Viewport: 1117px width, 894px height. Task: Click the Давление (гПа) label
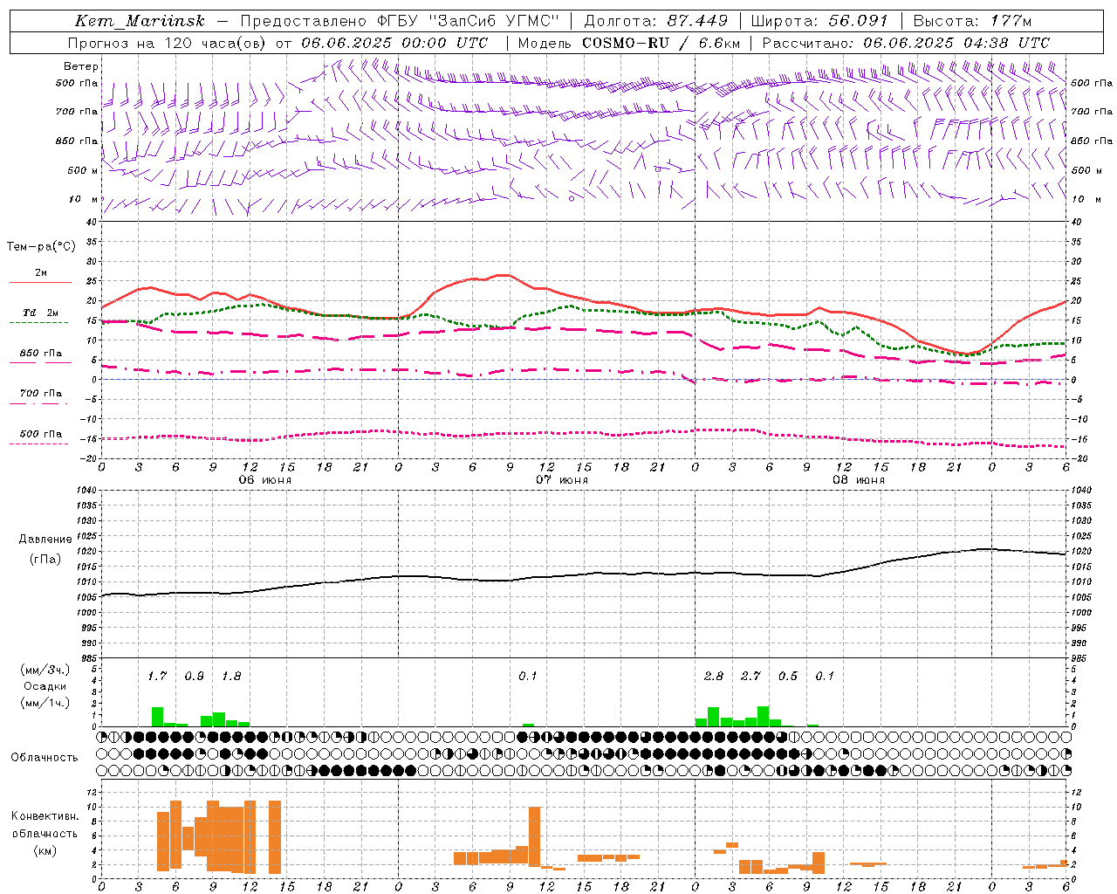[x=45, y=549]
